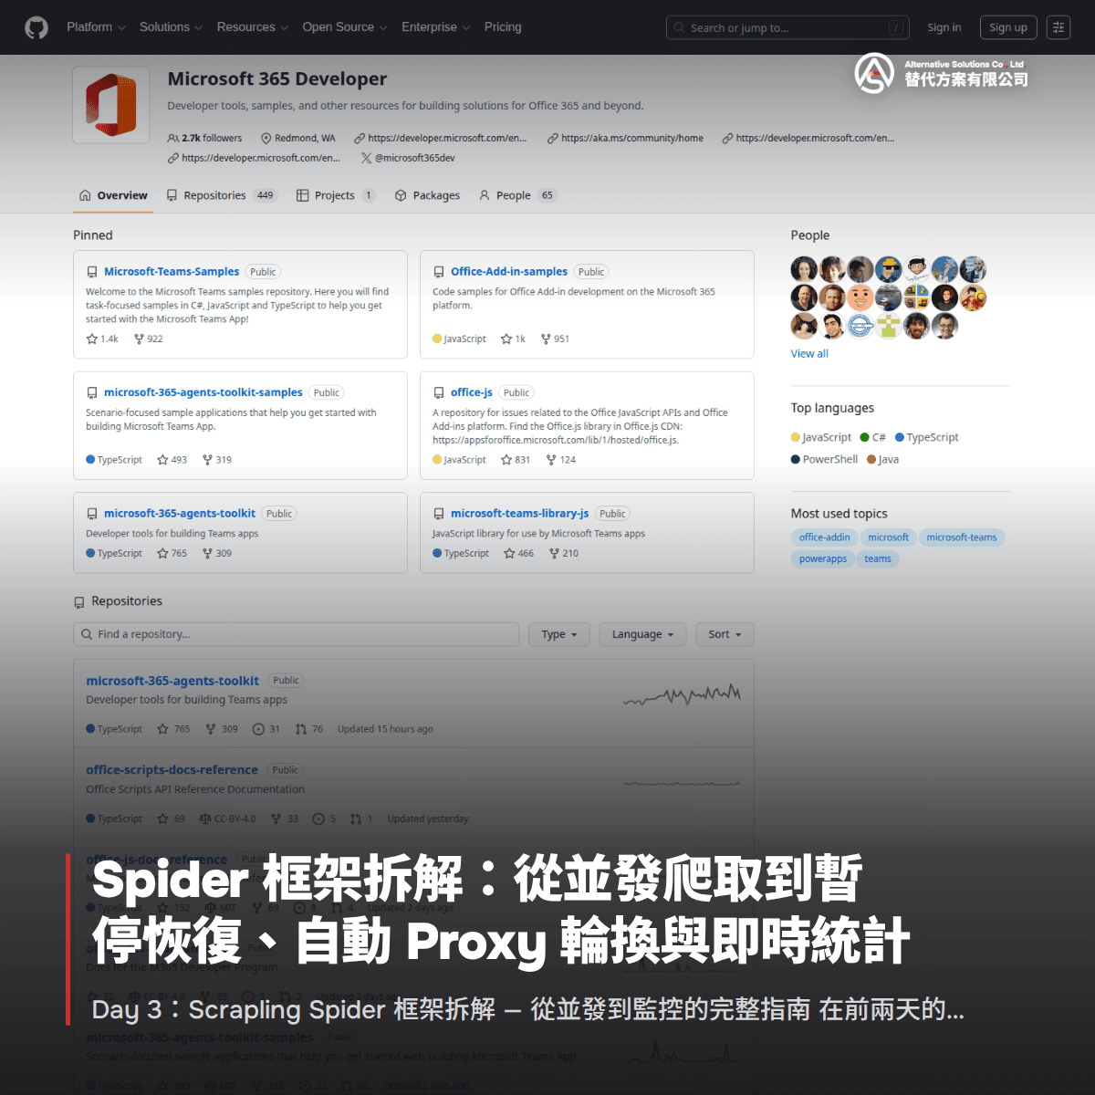Viewport: 1095px width, 1095px height.
Task: View 319 forks of agents-toolkit-samples
Action: click(x=217, y=460)
